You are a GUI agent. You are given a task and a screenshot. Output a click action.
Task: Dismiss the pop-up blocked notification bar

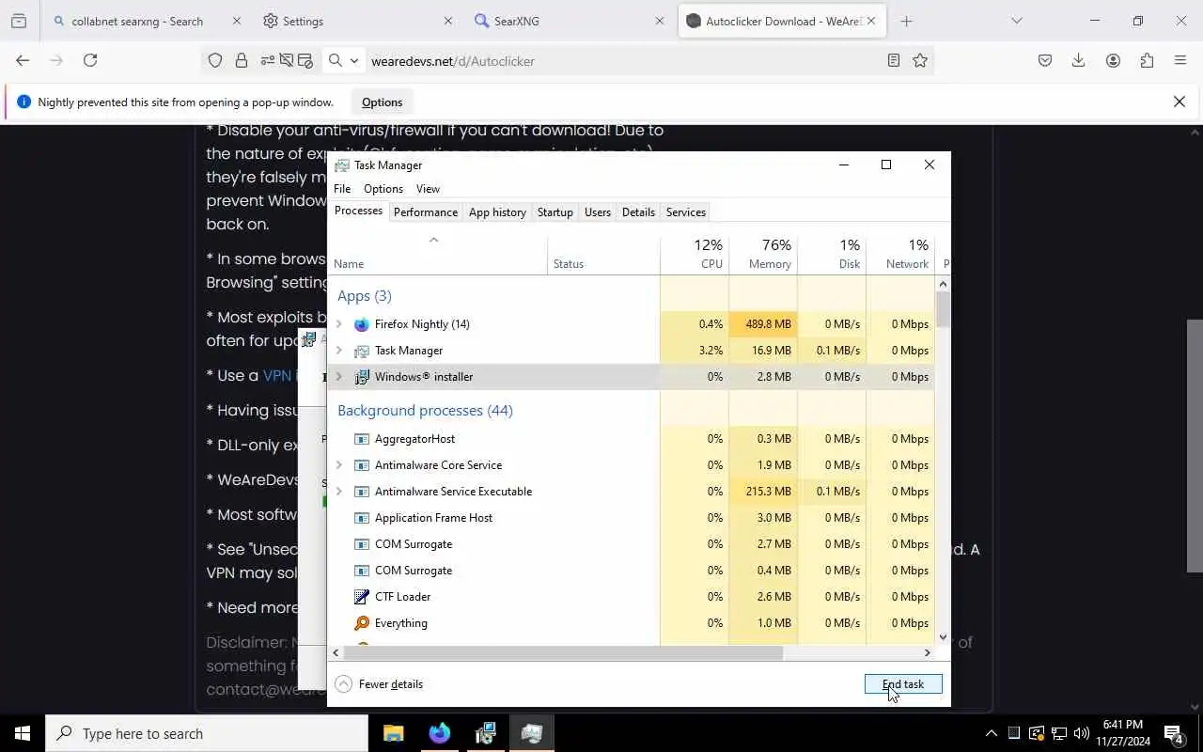[x=1180, y=102]
